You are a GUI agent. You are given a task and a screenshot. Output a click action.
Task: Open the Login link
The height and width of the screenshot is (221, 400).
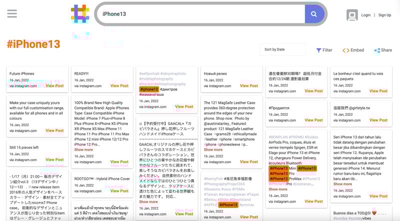[366, 15]
